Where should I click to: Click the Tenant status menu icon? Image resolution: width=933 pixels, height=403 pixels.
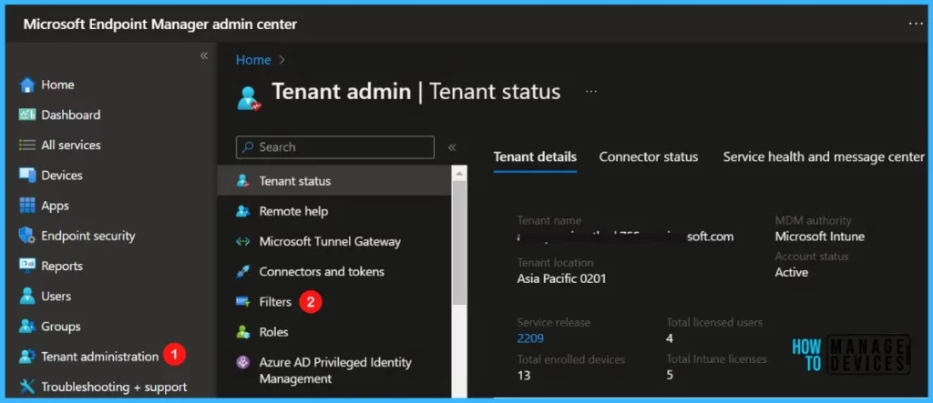(x=242, y=181)
